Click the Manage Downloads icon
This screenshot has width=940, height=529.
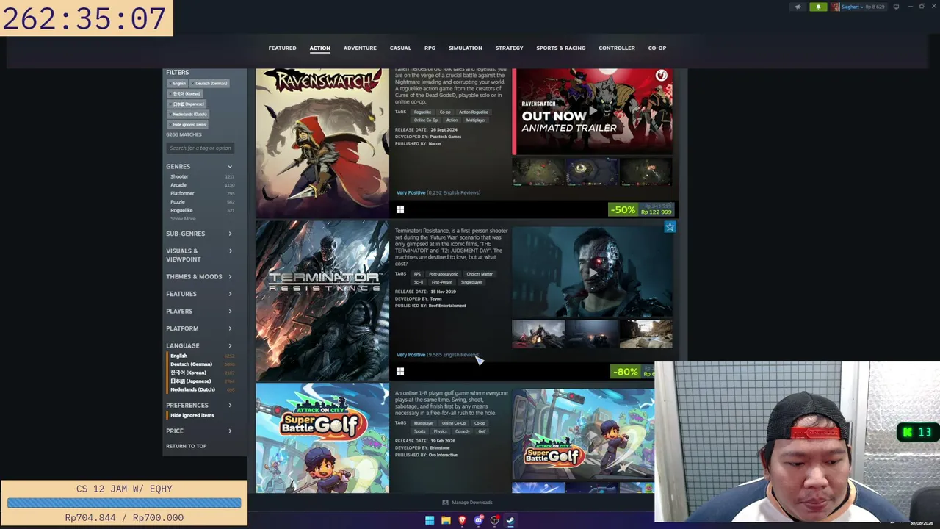[x=445, y=503]
